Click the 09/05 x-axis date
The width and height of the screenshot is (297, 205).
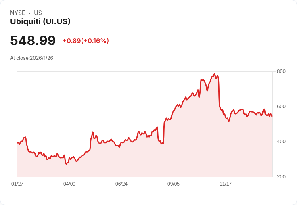pos(174,184)
